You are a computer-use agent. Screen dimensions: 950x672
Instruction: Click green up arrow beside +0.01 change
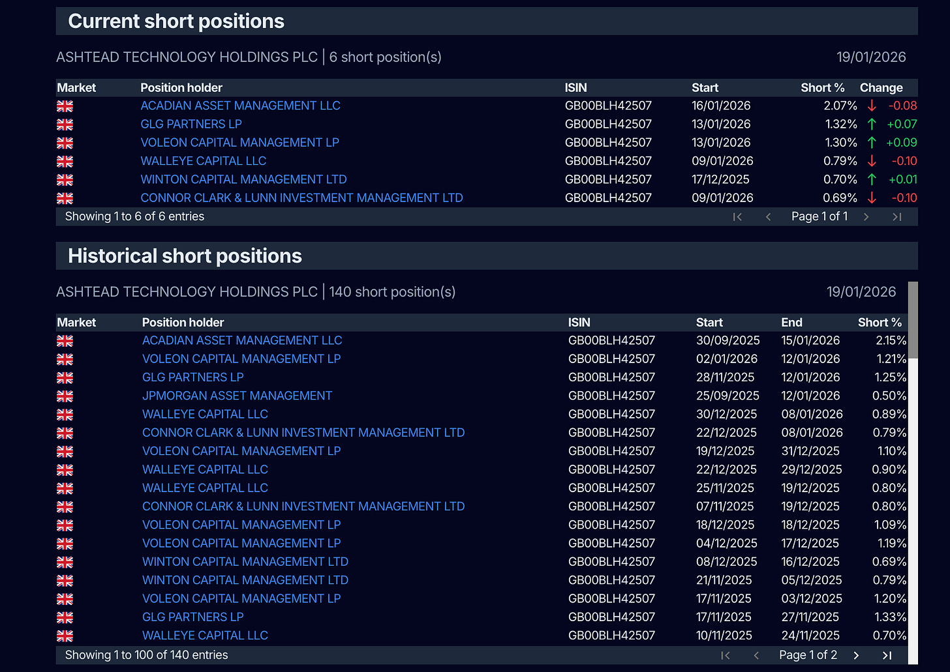pos(872,179)
